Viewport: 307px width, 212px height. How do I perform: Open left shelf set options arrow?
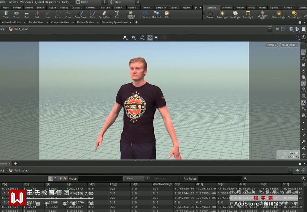click(200, 8)
